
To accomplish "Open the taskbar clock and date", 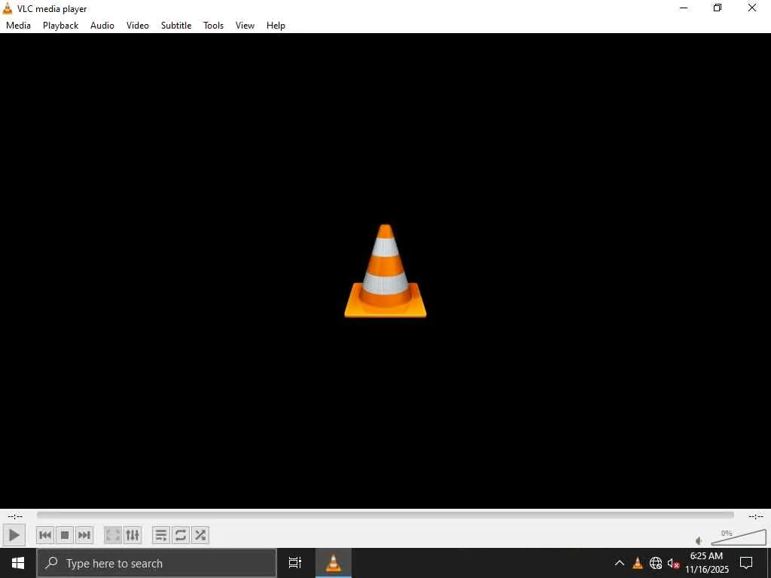I will 707,563.
